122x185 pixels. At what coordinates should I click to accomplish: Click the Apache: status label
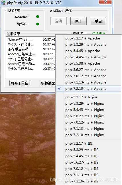click(22, 17)
